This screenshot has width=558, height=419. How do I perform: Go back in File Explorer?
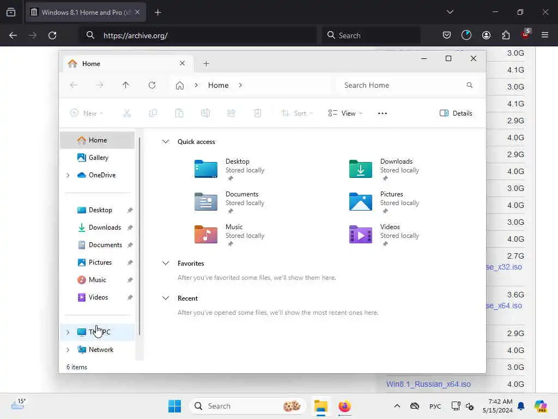(x=74, y=85)
